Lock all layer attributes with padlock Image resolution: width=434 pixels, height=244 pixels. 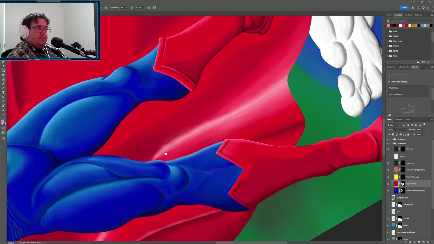pyautogui.click(x=408, y=135)
